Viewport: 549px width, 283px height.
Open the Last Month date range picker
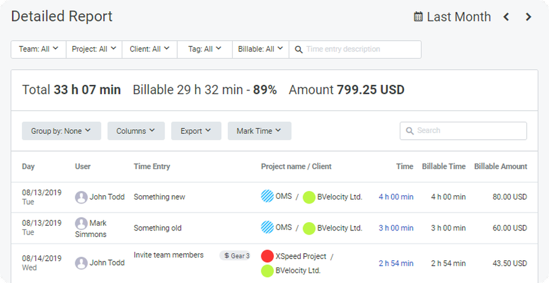click(452, 17)
